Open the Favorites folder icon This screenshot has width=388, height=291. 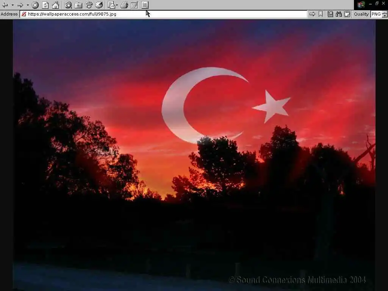[78, 5]
